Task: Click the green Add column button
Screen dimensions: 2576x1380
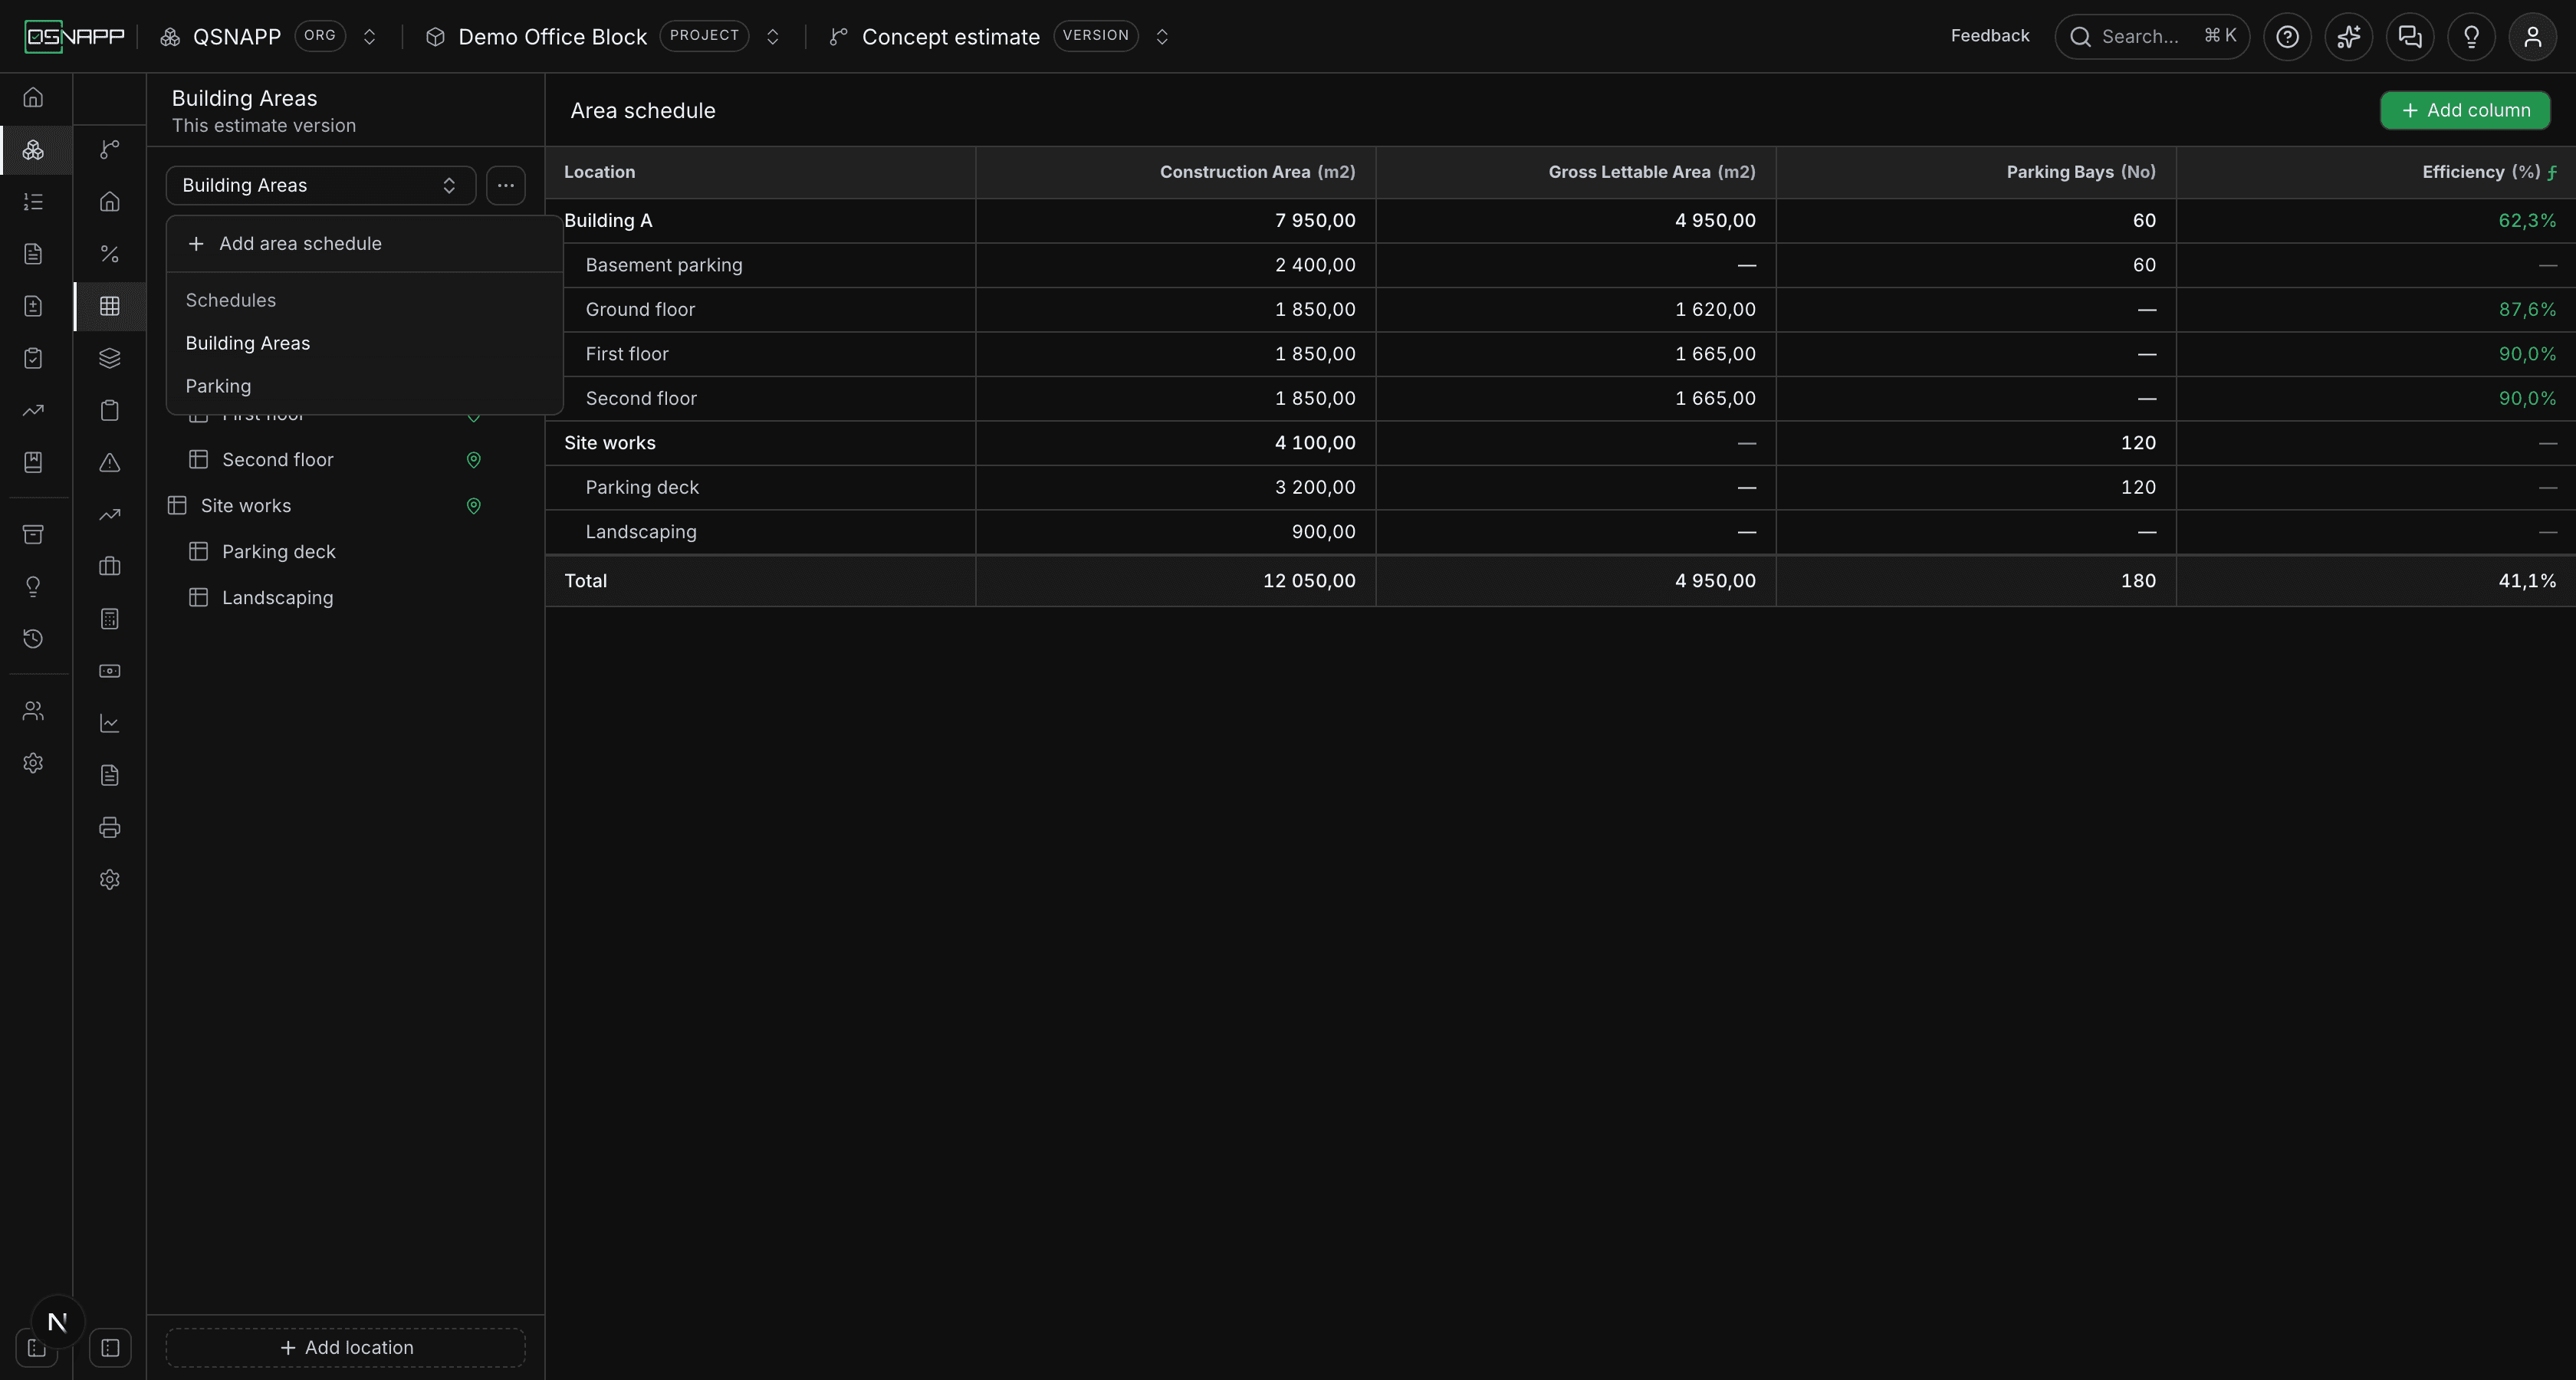Action: coord(2465,110)
